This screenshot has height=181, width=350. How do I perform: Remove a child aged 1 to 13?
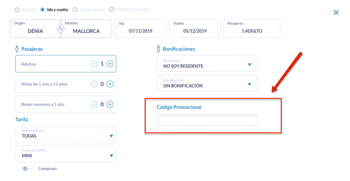[94, 84]
